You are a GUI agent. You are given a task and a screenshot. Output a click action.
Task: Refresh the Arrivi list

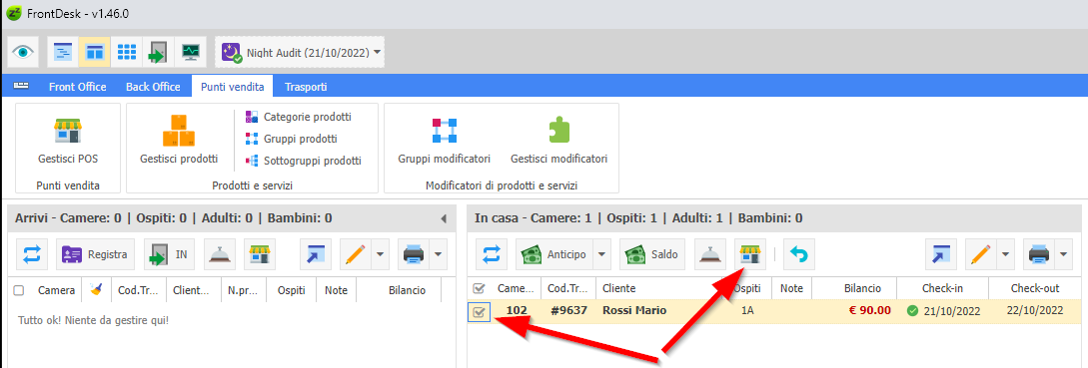click(x=32, y=254)
